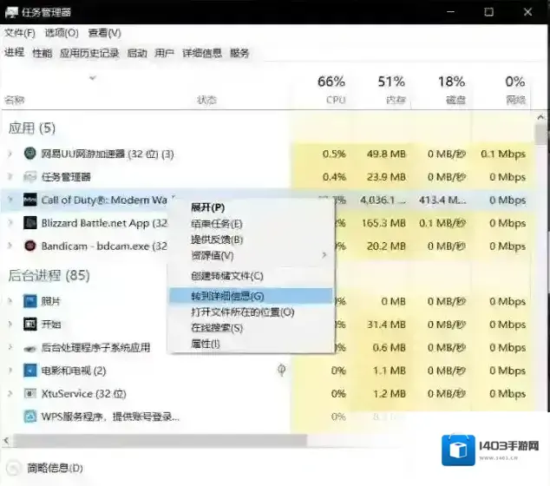
Task: Choose 结束任务(E) from context menu
Action: pos(217,224)
